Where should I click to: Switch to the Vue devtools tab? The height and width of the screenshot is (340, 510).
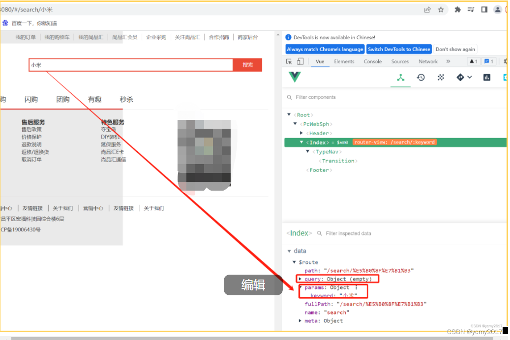click(320, 61)
